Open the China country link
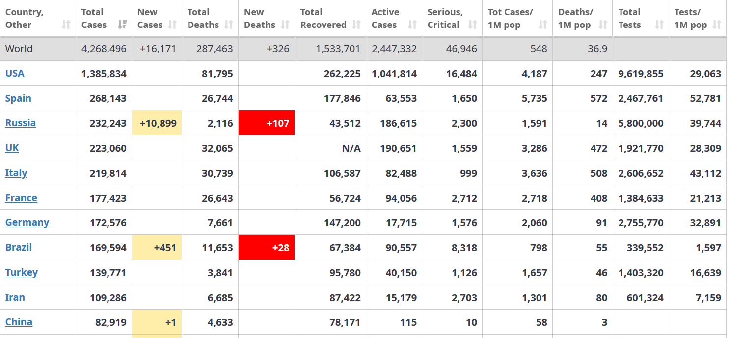 (19, 322)
